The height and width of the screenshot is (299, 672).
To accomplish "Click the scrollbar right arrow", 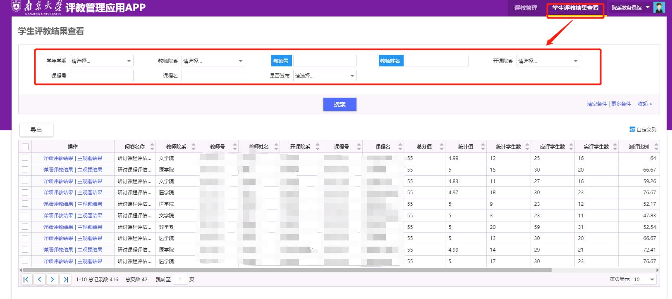I will pyautogui.click(x=658, y=270).
